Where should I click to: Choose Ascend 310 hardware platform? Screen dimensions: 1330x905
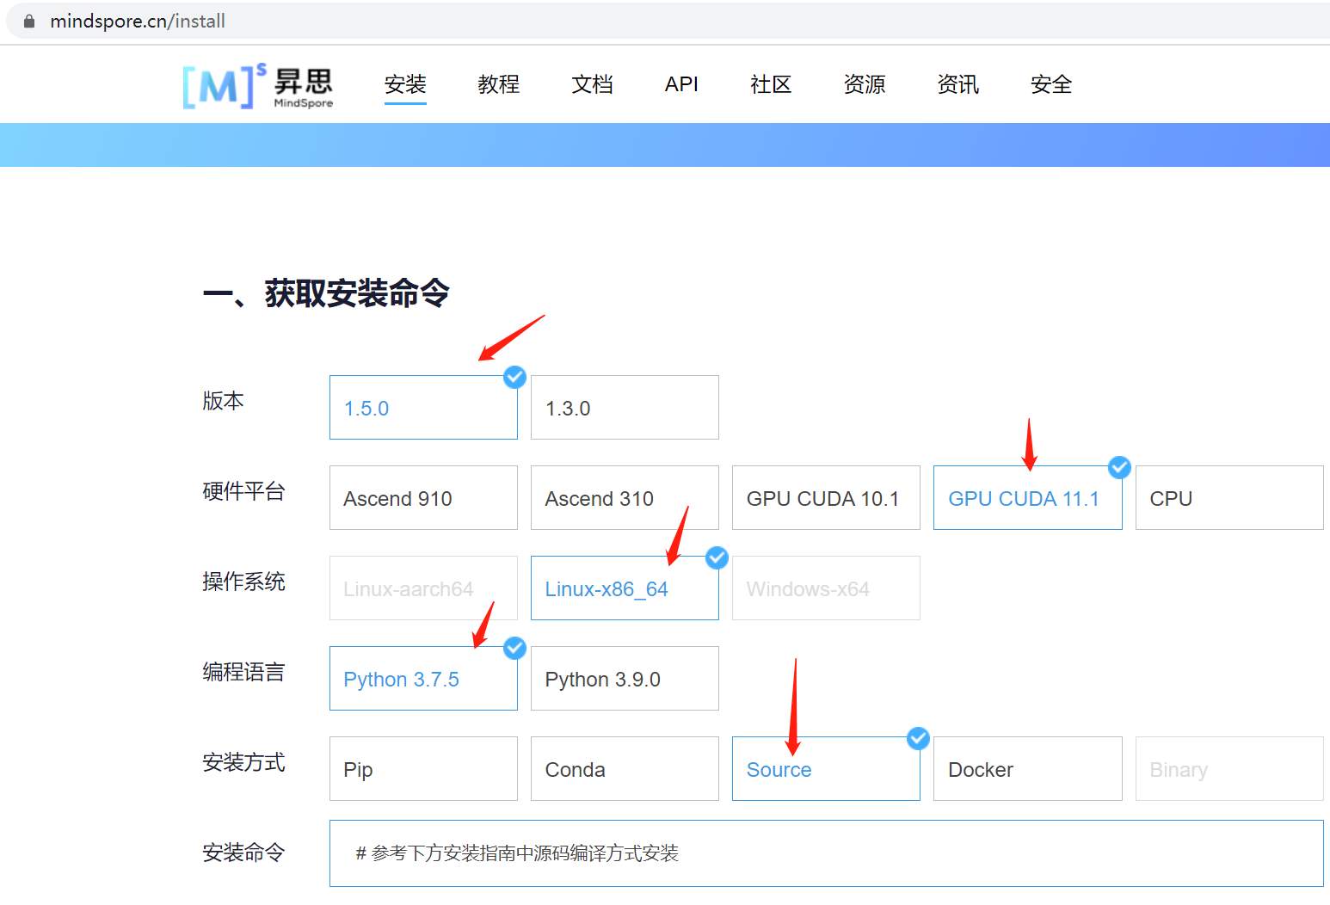(x=625, y=498)
